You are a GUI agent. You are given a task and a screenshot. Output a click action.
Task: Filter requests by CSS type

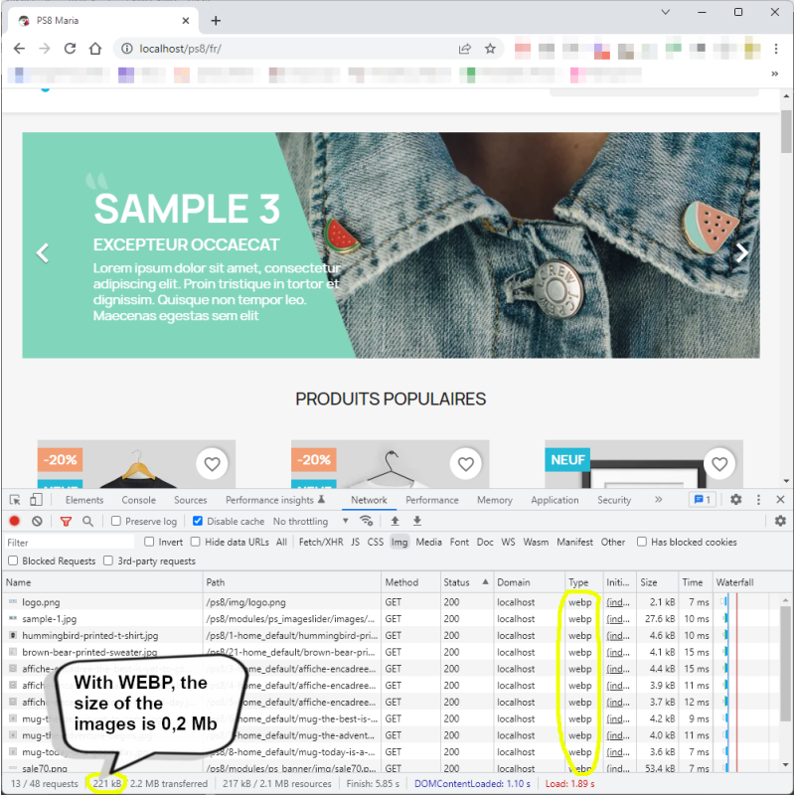(x=376, y=542)
